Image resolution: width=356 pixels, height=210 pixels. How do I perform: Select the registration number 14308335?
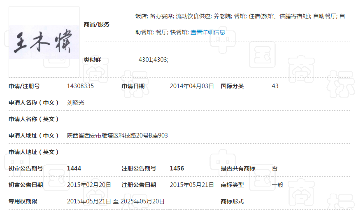coord(80,86)
